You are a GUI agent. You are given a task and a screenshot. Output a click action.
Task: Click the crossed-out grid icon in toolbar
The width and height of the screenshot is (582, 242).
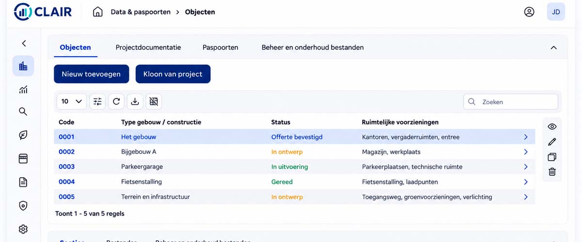pos(154,102)
